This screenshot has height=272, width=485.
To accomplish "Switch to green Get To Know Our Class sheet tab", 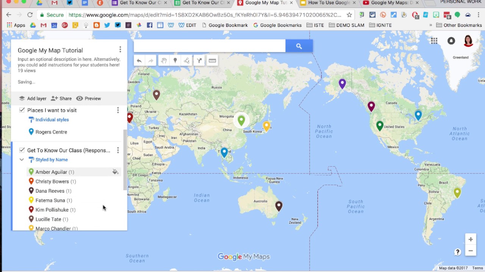I will click(x=202, y=3).
